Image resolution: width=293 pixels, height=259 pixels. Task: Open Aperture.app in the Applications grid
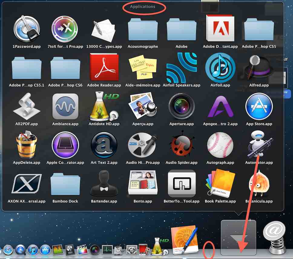pos(181,106)
